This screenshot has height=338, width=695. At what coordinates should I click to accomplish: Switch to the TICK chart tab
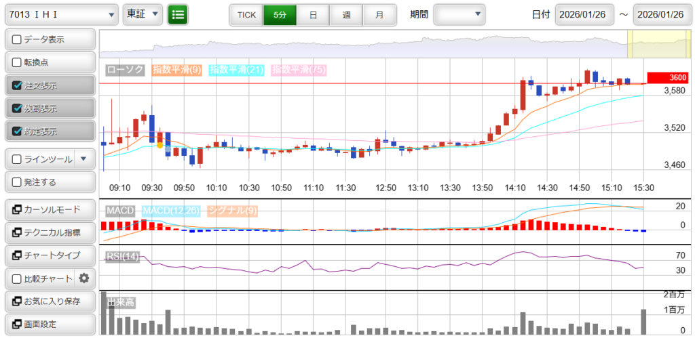pos(246,14)
